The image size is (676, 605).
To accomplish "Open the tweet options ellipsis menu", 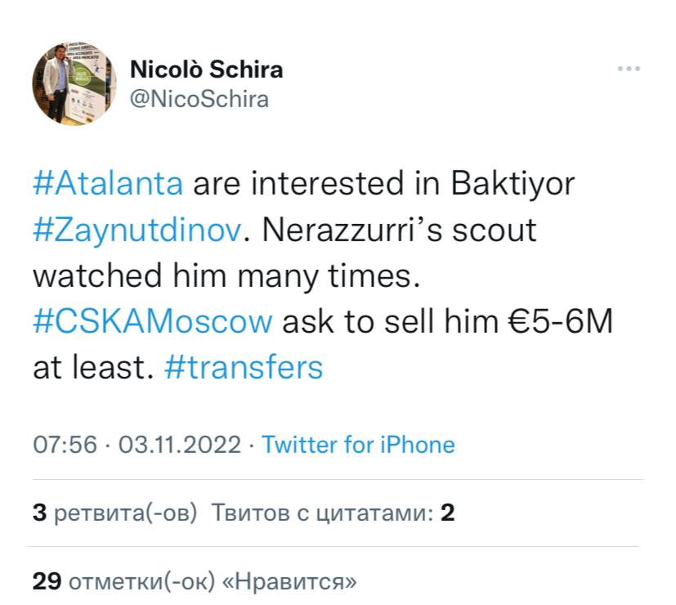I will point(628,69).
